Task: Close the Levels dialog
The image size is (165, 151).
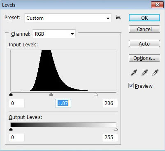Action: [157, 5]
